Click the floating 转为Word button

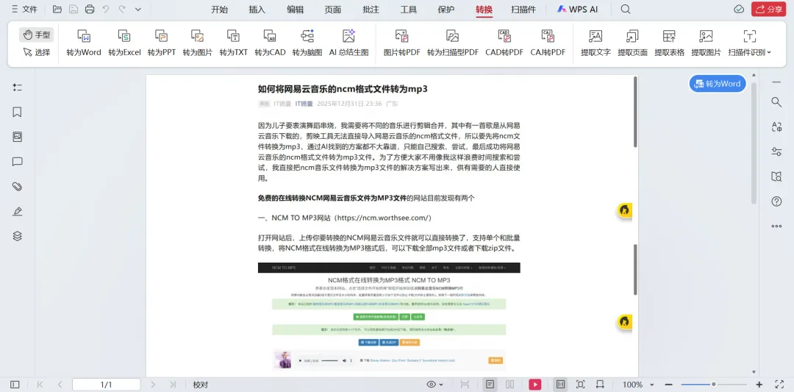pos(718,84)
